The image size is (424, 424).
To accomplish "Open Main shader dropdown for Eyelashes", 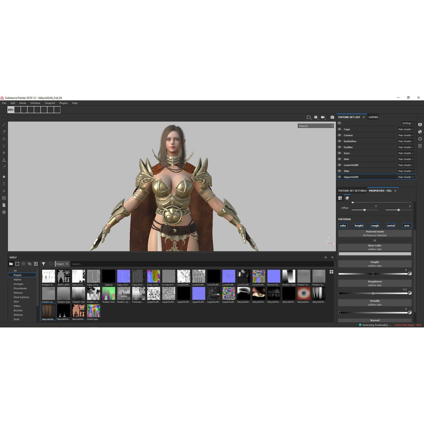I will (406, 141).
